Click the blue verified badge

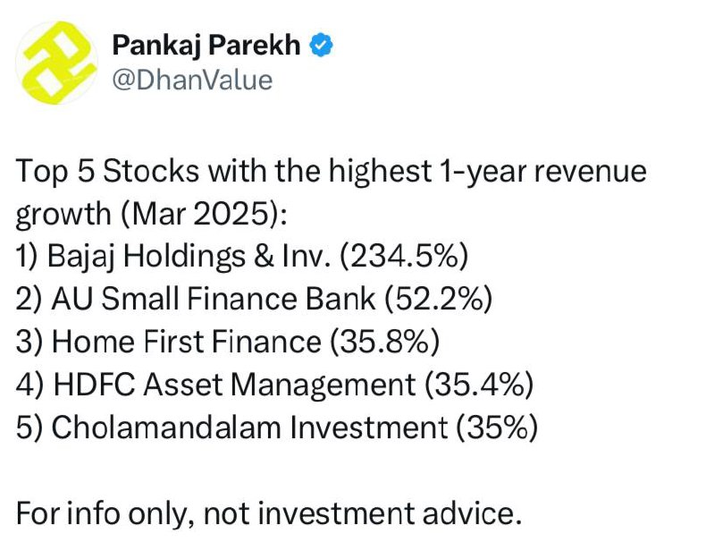pyautogui.click(x=322, y=46)
